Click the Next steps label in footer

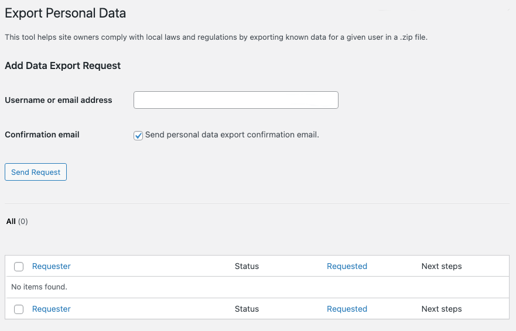[x=442, y=309]
